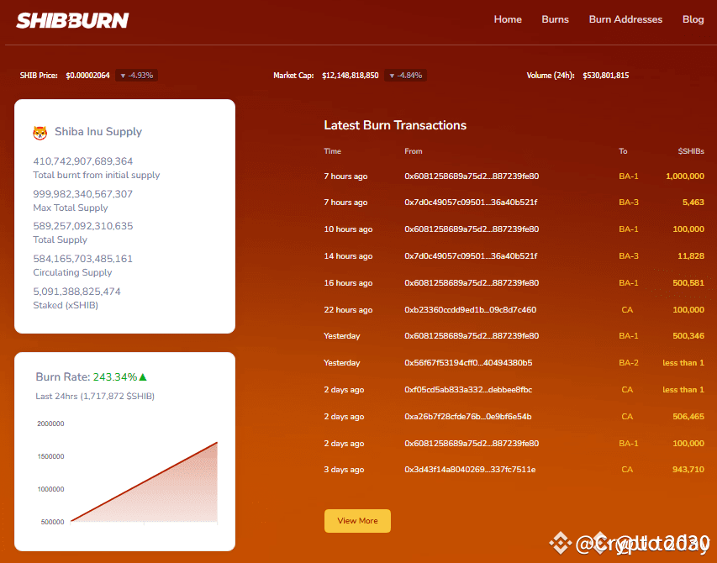Open sender address in 16 hours ago row
Image resolution: width=717 pixels, height=563 pixels.
point(472,283)
